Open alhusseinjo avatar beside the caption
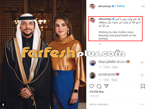Viewport: 147px width, 109px height. pyautogui.click(x=92, y=20)
